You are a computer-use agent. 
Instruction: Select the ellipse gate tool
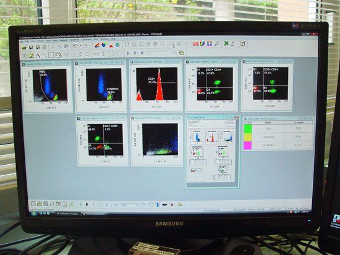[127, 44]
